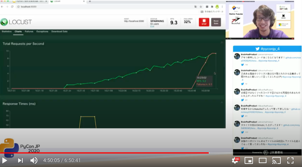Play the YouTube video

[5, 160]
